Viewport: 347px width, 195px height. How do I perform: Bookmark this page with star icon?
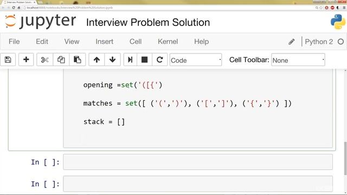tap(321, 8)
